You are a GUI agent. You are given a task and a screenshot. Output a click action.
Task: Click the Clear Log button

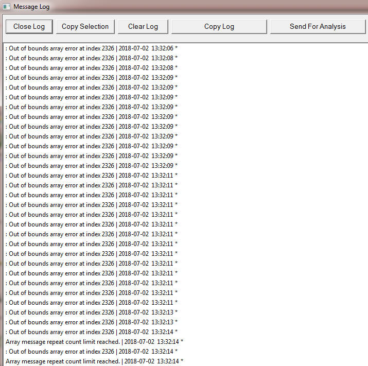pos(143,27)
